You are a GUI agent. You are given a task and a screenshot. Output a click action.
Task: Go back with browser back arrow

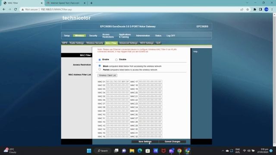click(x=4, y=9)
